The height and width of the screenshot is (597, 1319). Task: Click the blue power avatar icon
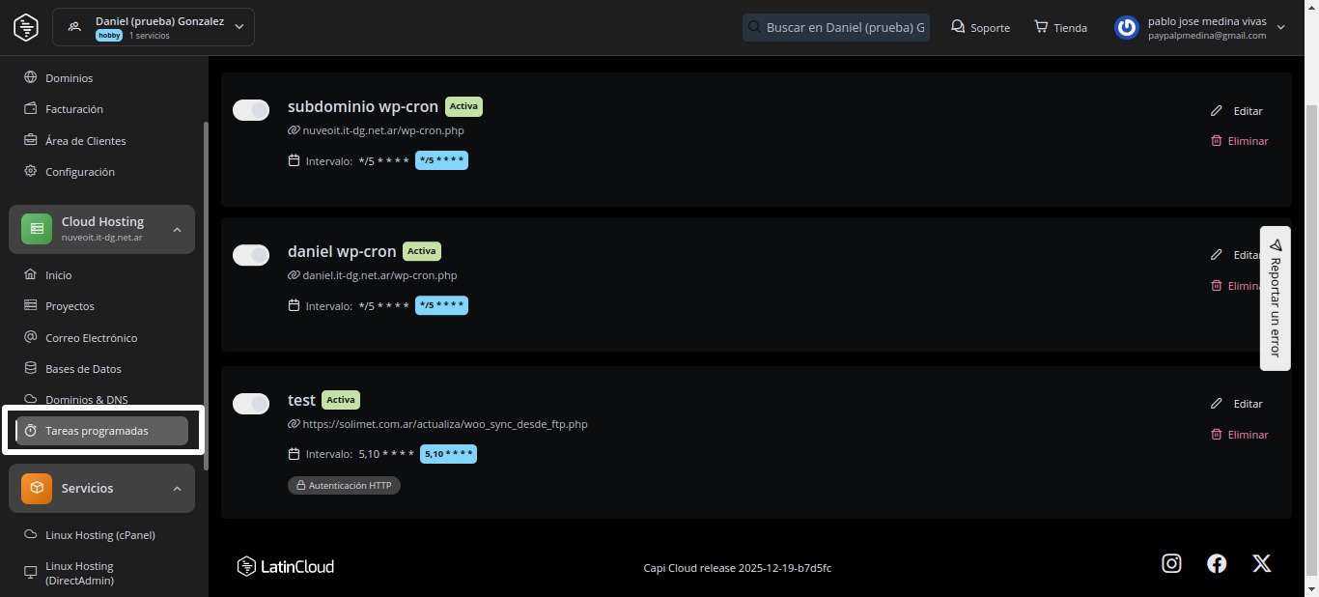(x=1126, y=27)
